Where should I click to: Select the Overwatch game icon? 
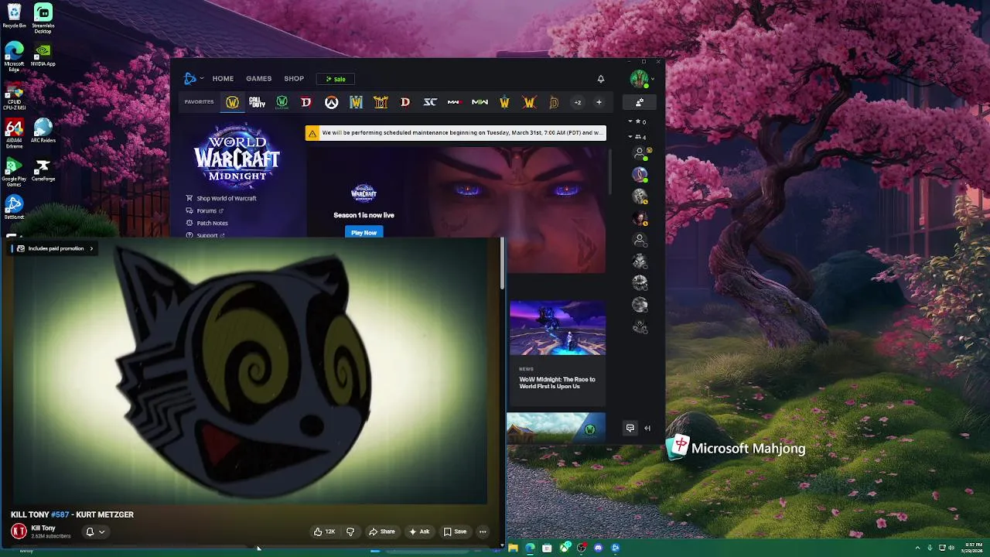pyautogui.click(x=331, y=102)
